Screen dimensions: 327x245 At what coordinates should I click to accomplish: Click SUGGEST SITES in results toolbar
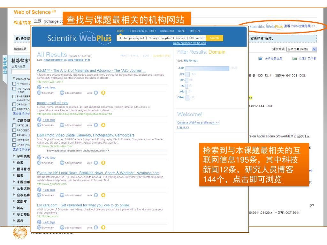tap(162, 56)
